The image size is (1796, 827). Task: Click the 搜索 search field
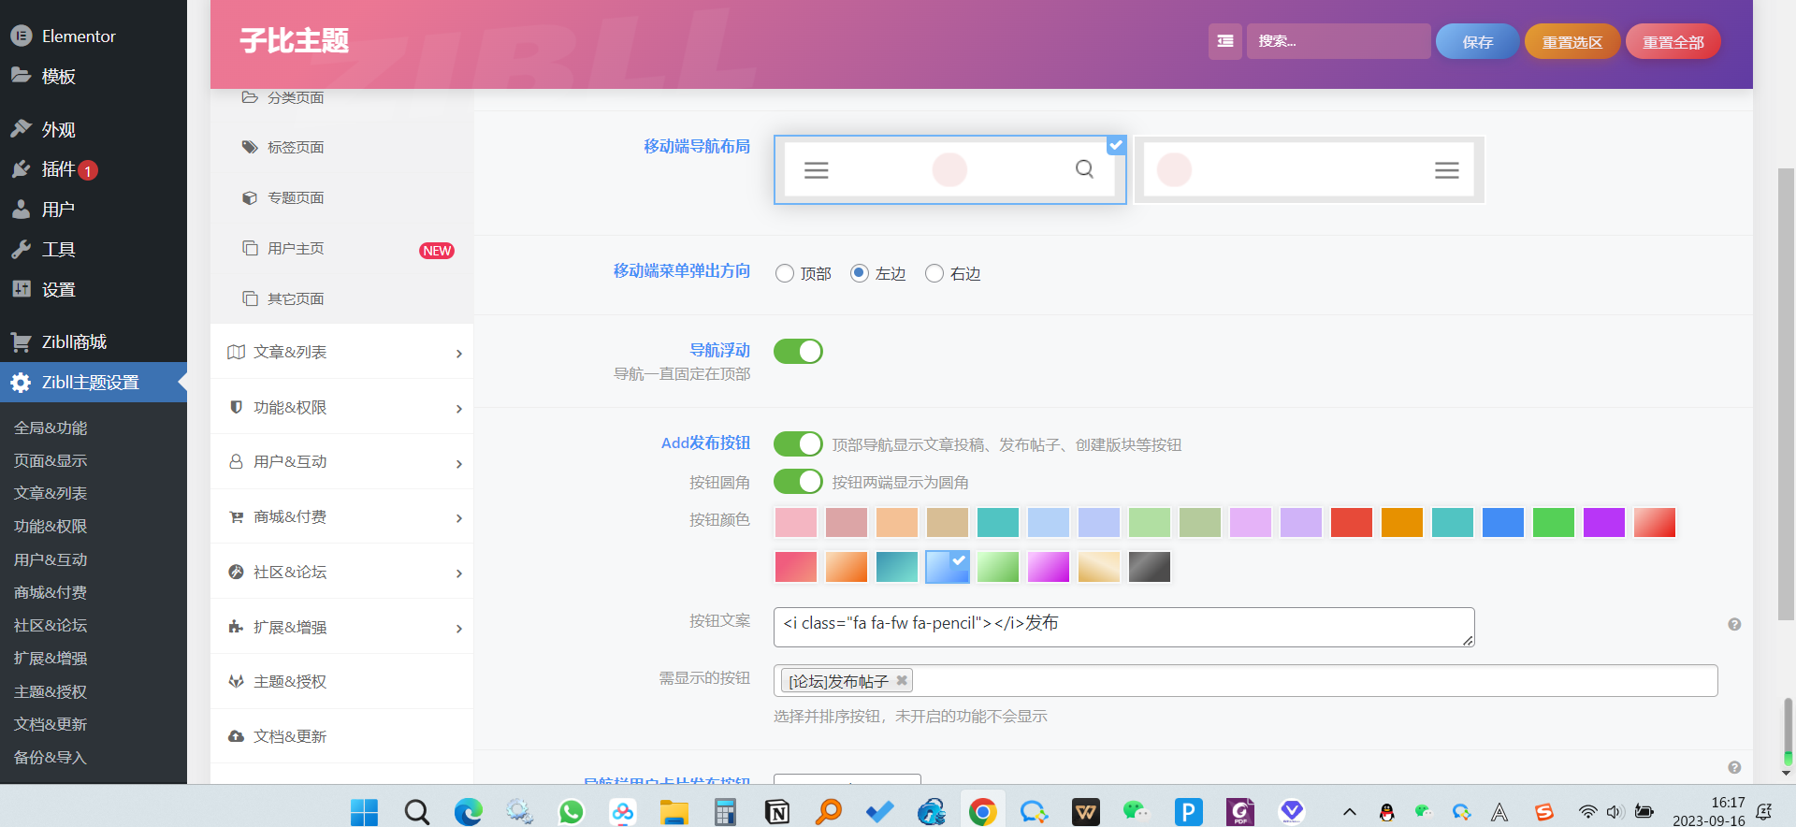[1339, 41]
